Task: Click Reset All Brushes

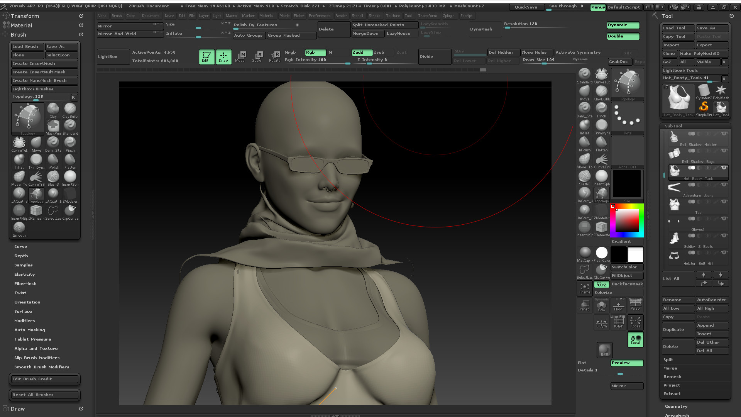Action: [x=45, y=395]
